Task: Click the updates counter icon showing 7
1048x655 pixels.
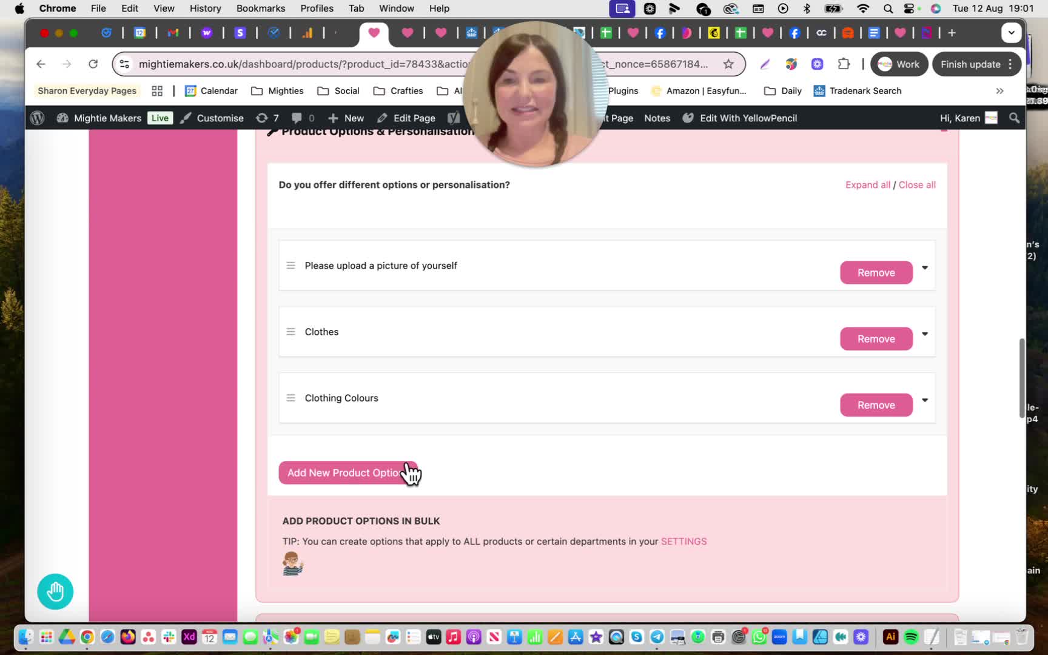Action: [267, 118]
